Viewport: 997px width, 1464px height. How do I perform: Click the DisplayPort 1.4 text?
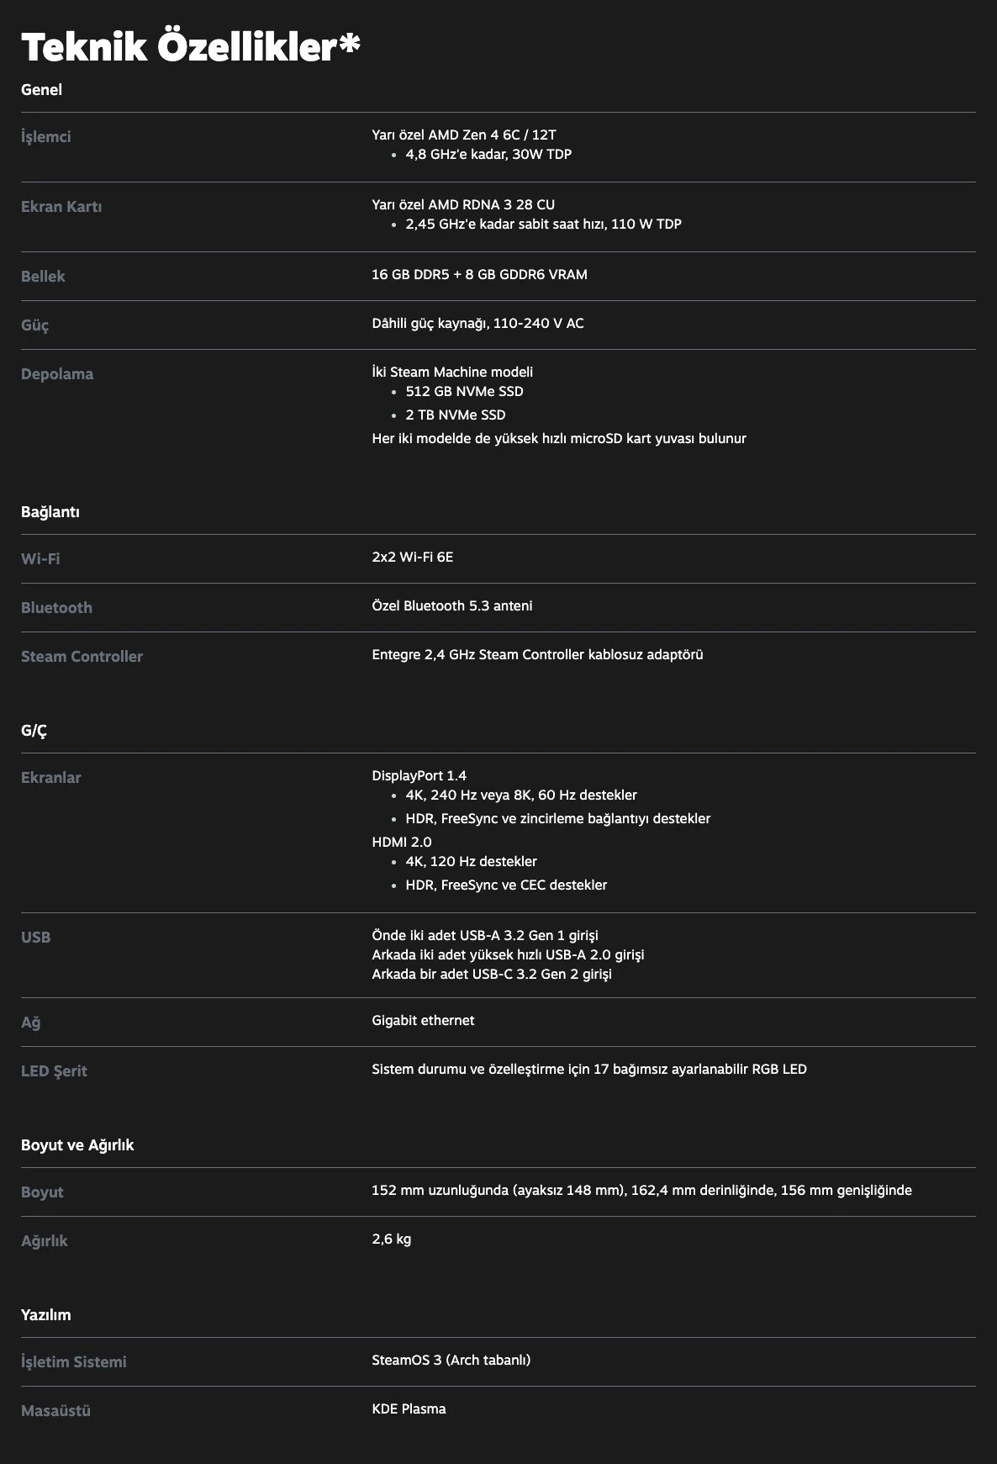click(x=419, y=776)
